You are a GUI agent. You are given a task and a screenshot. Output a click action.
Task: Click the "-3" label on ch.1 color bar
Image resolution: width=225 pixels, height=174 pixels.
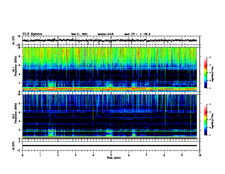[x=209, y=57]
